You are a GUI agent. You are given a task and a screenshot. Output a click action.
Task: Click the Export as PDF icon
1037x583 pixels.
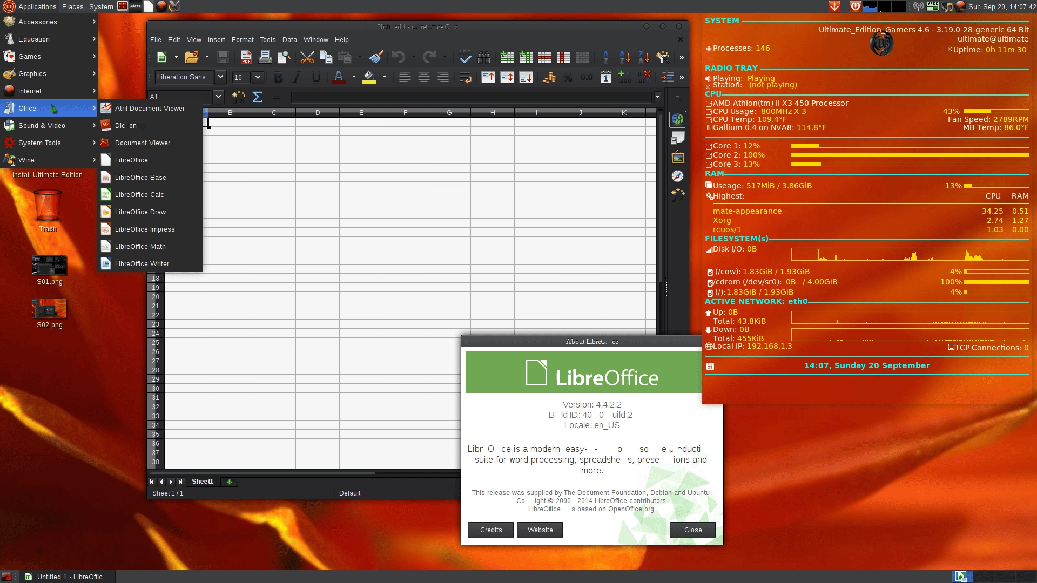(x=246, y=57)
